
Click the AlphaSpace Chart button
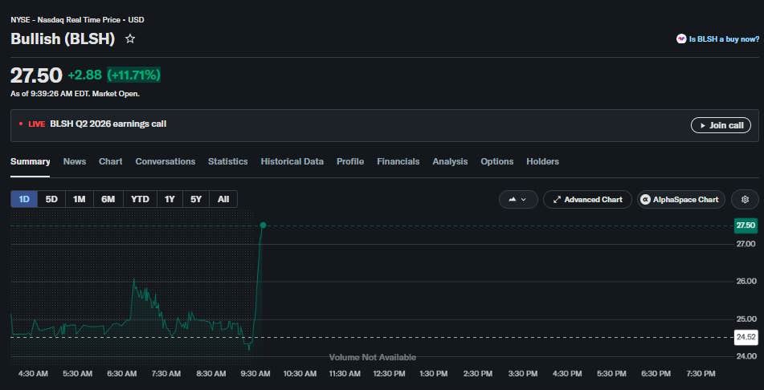[x=680, y=200]
